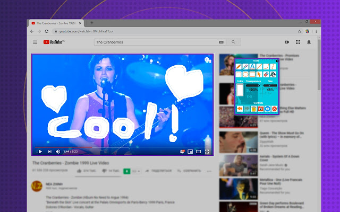This screenshot has width=340, height=212.
Task: Toggle drawing visibility with eye icon
Action: [268, 109]
